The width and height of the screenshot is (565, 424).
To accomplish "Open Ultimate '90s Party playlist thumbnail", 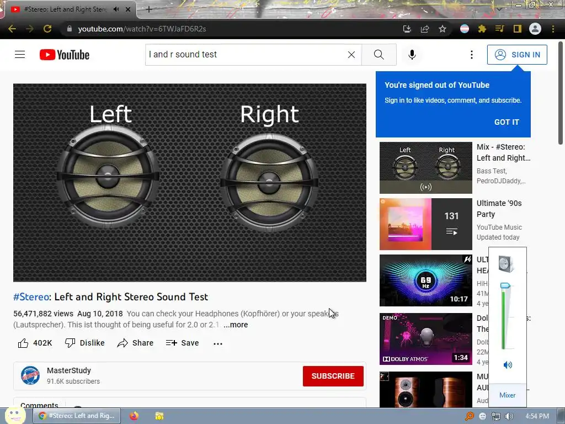I will (426, 224).
